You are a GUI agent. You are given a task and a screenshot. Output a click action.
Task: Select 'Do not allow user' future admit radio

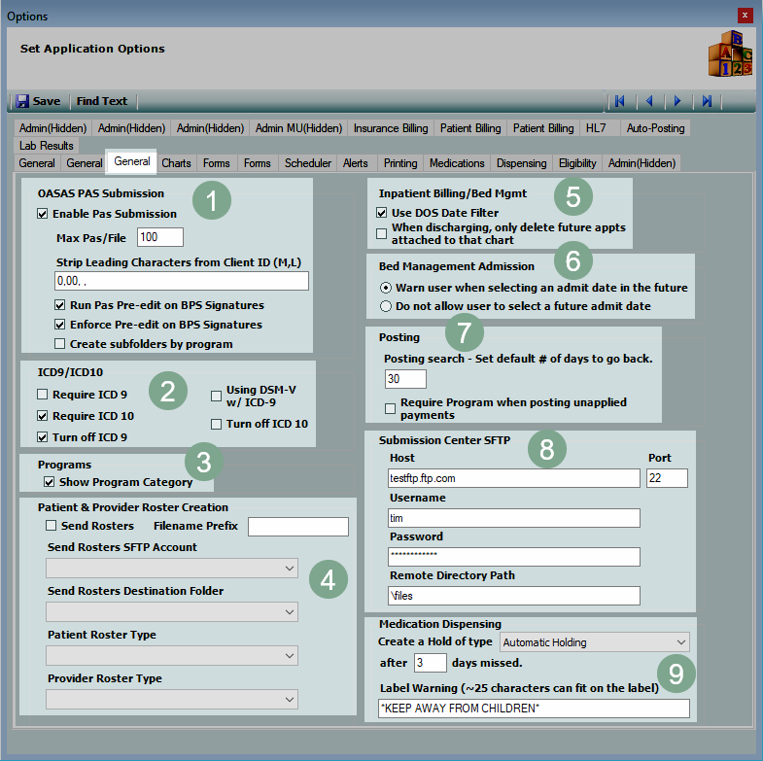point(386,306)
